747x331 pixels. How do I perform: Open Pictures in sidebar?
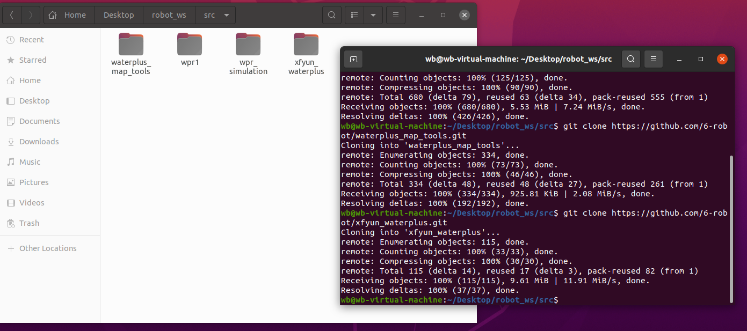tap(50, 182)
